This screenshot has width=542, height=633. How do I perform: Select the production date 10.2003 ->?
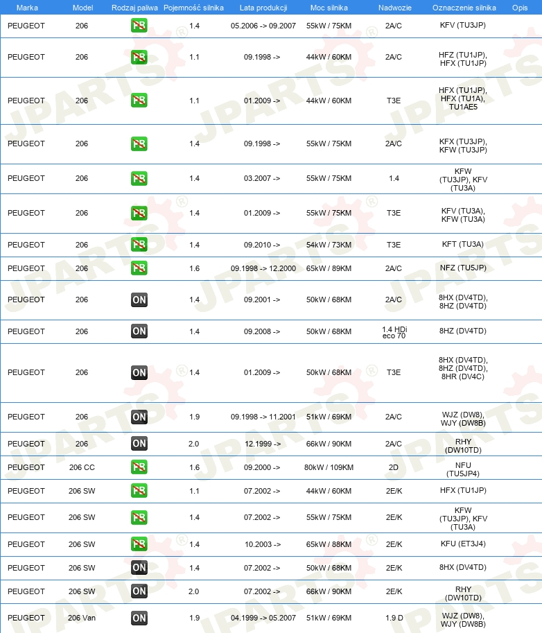[263, 544]
